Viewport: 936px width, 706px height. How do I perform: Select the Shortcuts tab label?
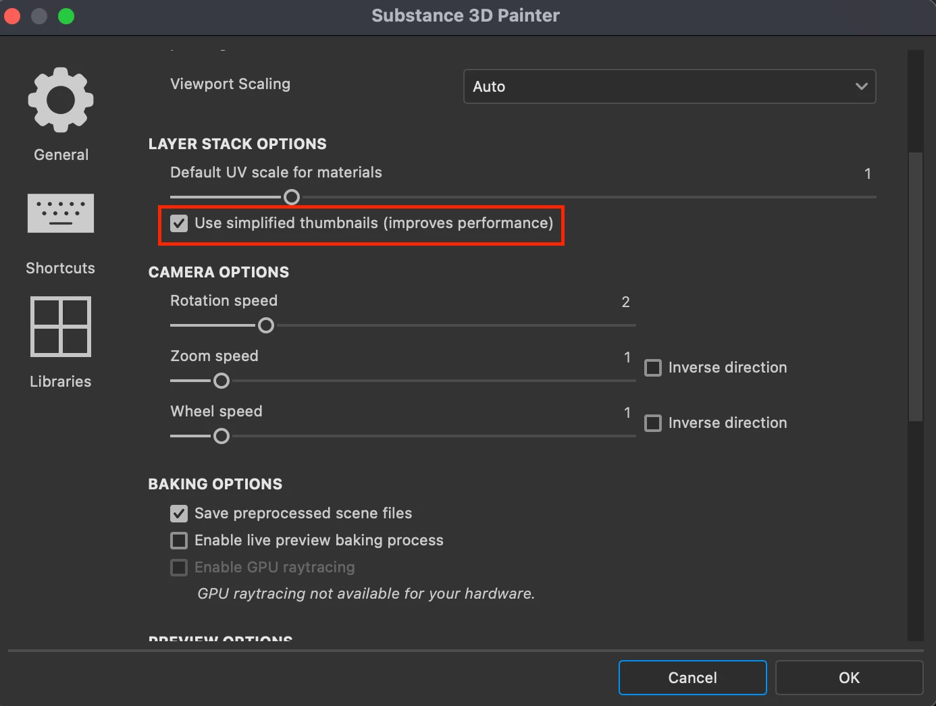pos(61,268)
